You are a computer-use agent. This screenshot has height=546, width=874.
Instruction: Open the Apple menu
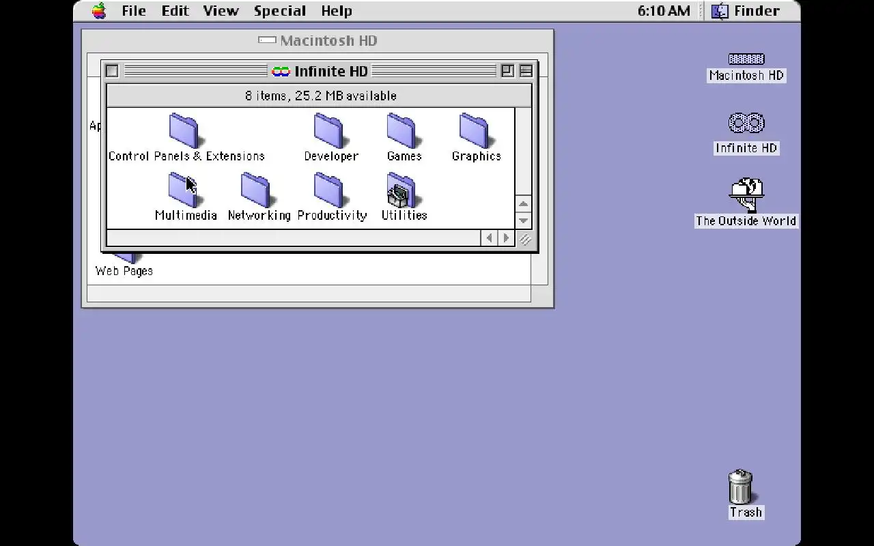[x=100, y=11]
